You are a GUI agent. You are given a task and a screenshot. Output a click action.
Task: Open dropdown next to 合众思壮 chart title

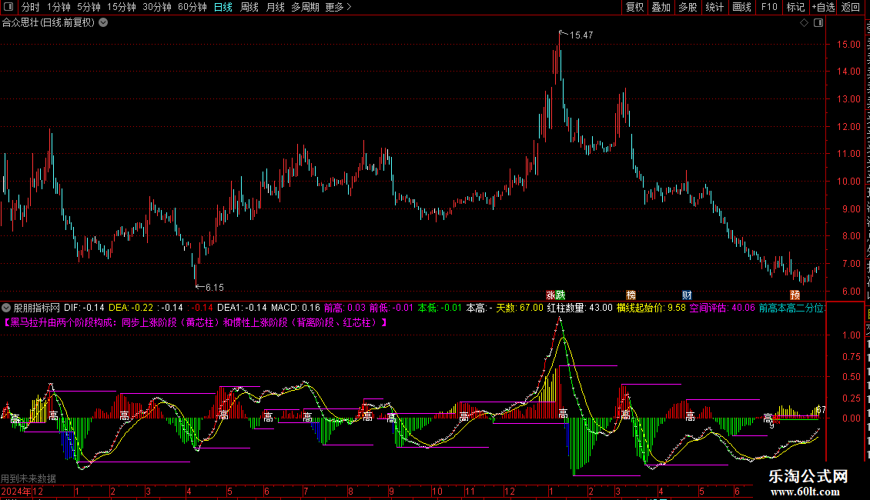point(103,23)
